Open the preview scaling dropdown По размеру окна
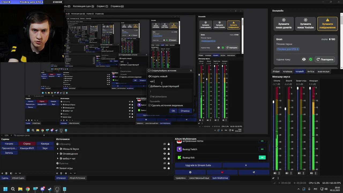343x193 pixels. pyautogui.click(x=29, y=135)
